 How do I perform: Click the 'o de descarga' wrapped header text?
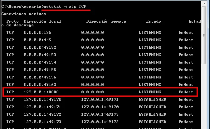point(17,25)
